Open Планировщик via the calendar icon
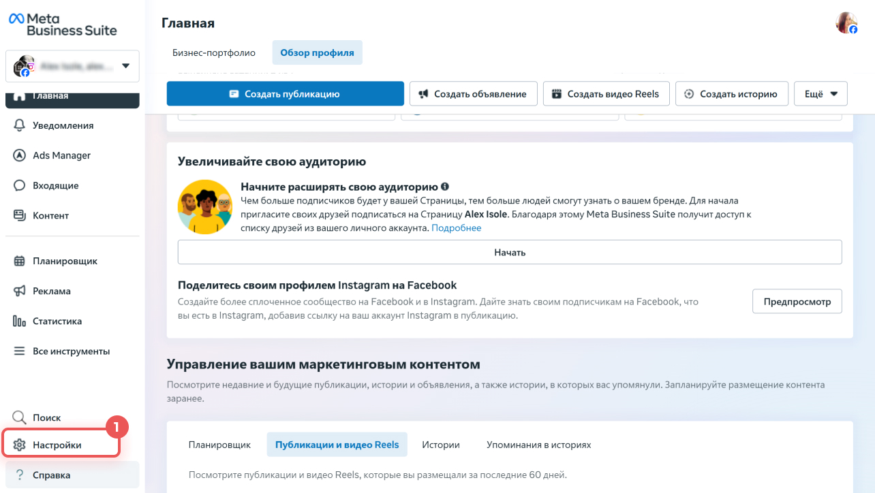The image size is (875, 493). (x=20, y=261)
